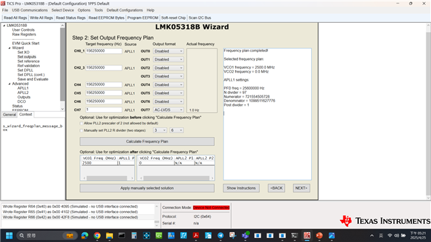Click the CH0_1 target frequency field
The image size is (431, 242).
coord(104,51)
